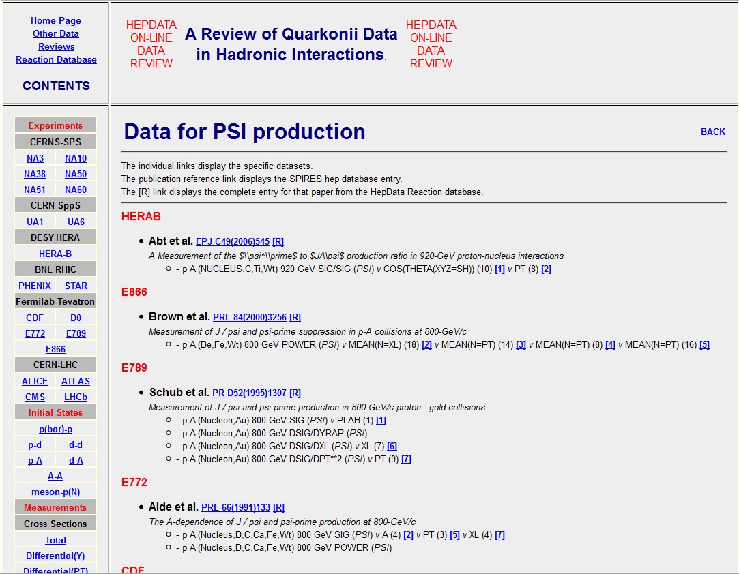Open Total cross sections link
The image size is (739, 574).
[55, 541]
